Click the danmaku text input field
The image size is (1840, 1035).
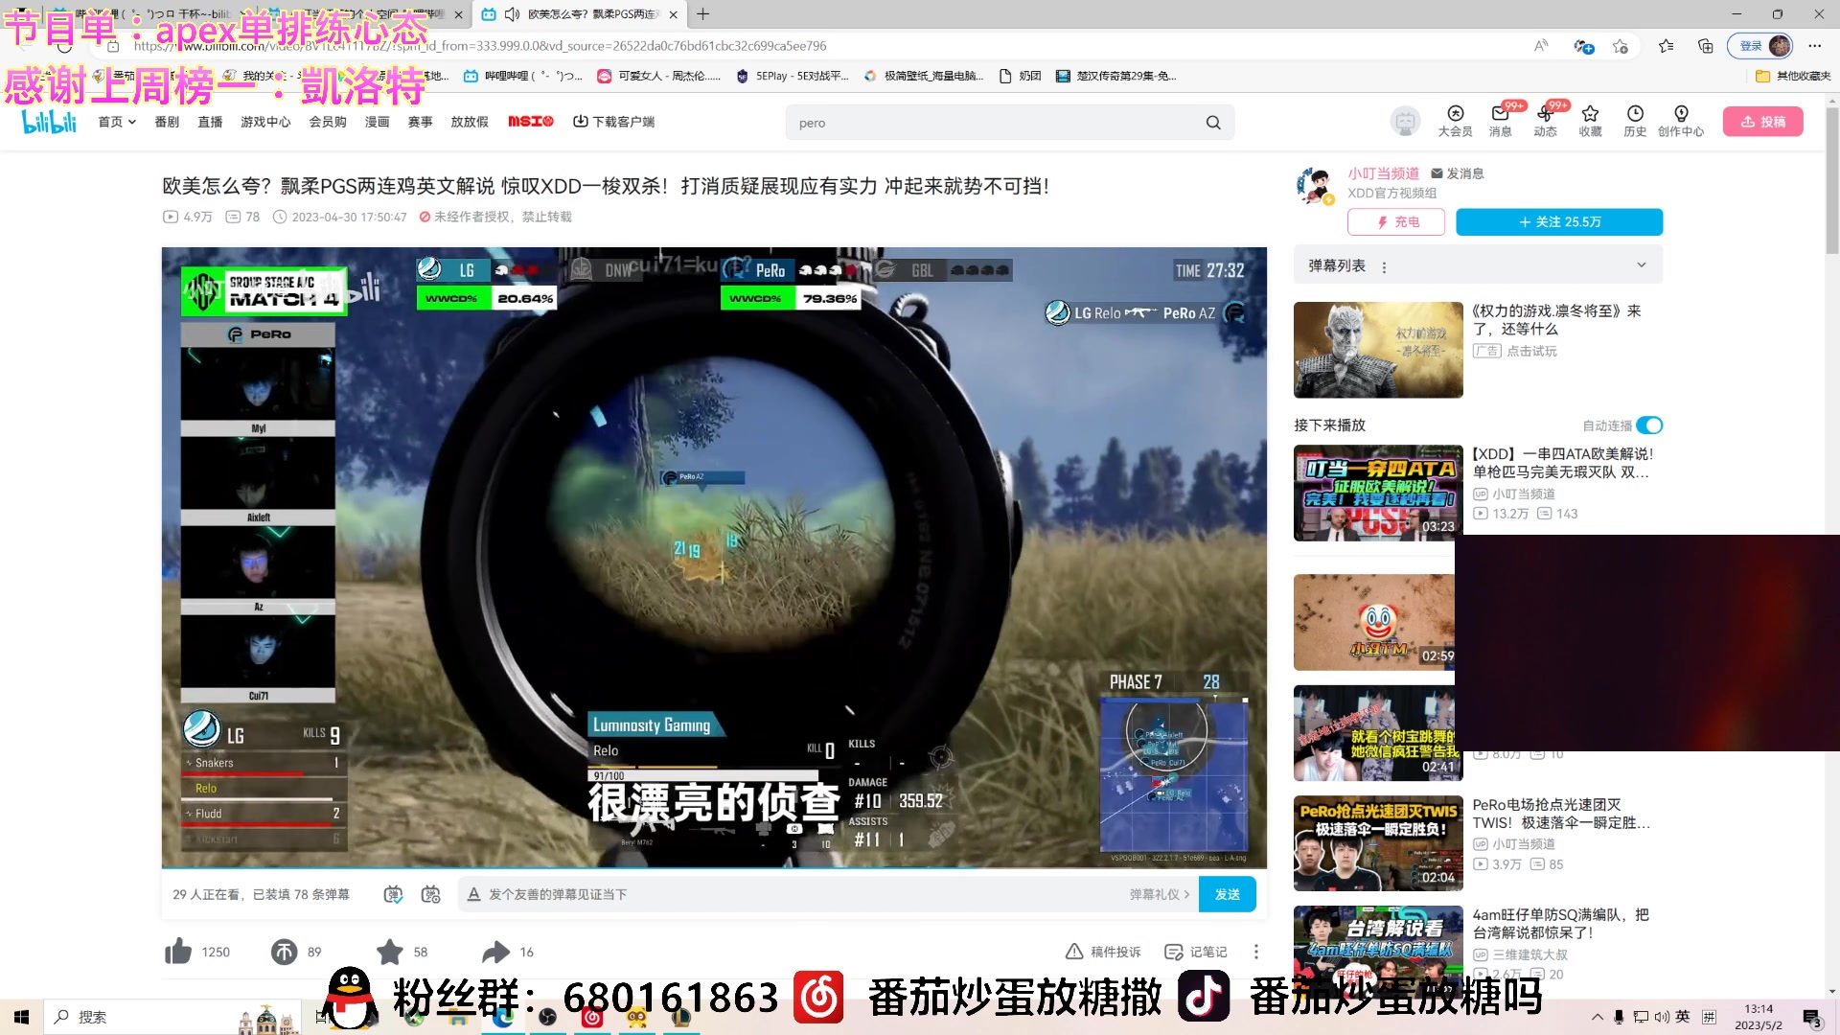tap(805, 894)
